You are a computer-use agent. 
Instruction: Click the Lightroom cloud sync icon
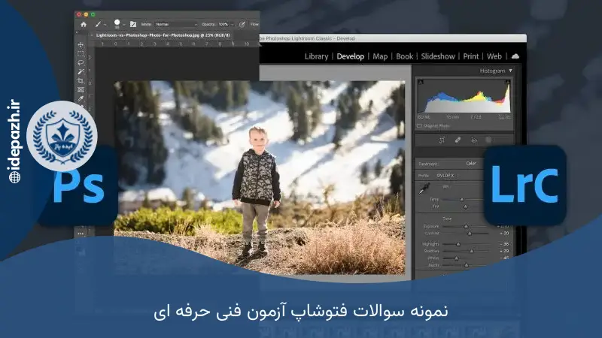click(515, 56)
